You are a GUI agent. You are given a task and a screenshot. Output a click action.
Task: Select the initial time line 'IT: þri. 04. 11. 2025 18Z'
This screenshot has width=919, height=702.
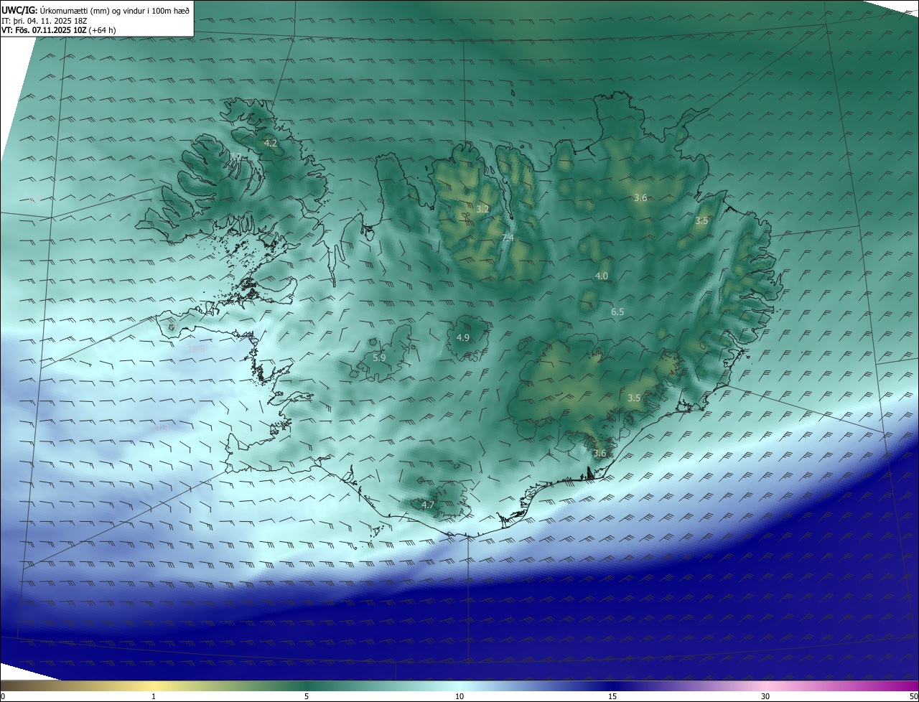[45, 21]
